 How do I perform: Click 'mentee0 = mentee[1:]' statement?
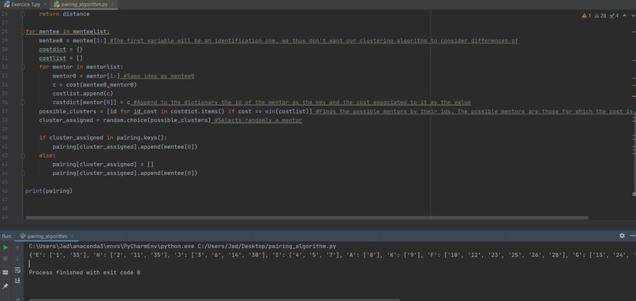coord(73,40)
